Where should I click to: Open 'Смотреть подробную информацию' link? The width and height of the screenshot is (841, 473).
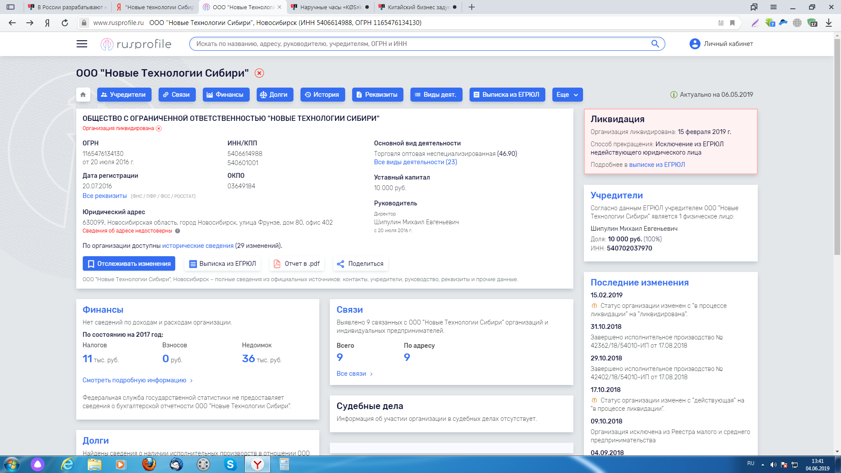138,380
